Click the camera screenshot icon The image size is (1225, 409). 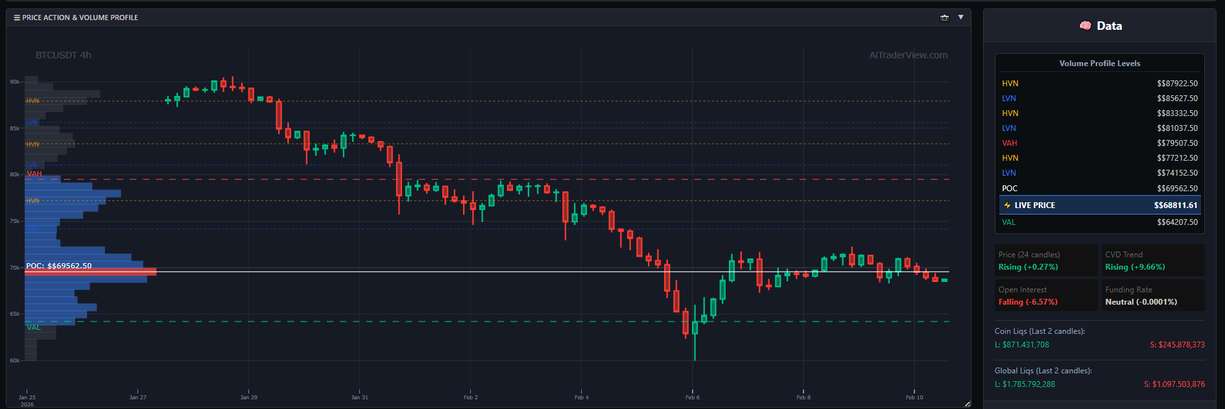tap(944, 18)
